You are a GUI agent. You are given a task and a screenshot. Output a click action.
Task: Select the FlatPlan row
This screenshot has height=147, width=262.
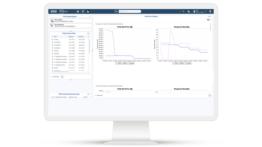click(x=70, y=51)
